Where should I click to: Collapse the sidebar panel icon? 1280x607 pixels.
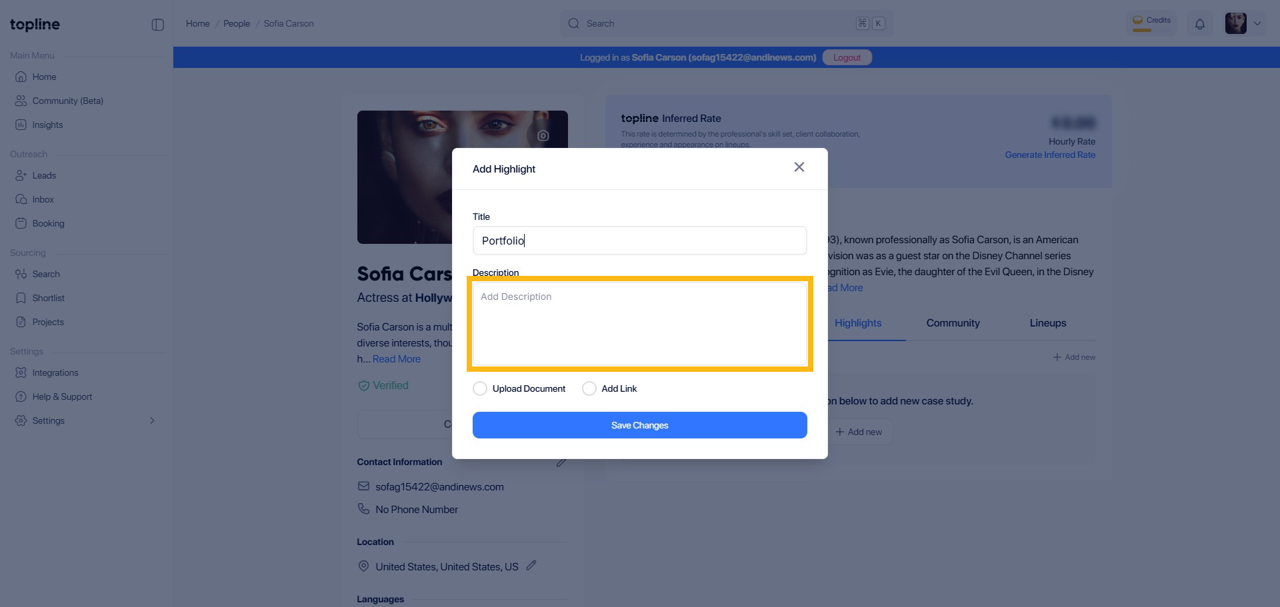[158, 25]
